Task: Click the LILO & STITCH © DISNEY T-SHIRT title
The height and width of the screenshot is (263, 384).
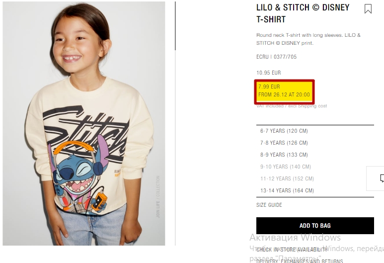Action: coord(303,13)
